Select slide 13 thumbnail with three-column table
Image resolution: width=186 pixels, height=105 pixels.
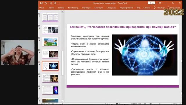click(50, 17)
